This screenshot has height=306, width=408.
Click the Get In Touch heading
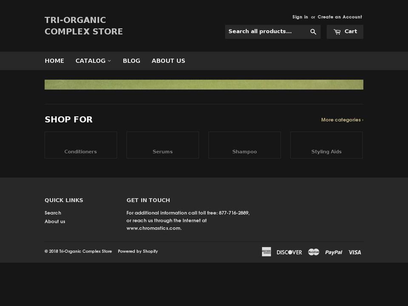(x=148, y=200)
